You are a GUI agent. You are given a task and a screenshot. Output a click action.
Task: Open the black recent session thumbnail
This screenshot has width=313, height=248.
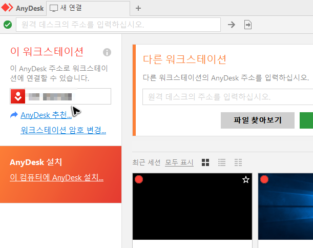pyautogui.click(x=192, y=206)
